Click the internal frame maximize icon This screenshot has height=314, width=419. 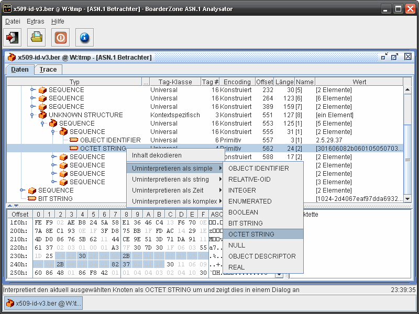pos(394,57)
